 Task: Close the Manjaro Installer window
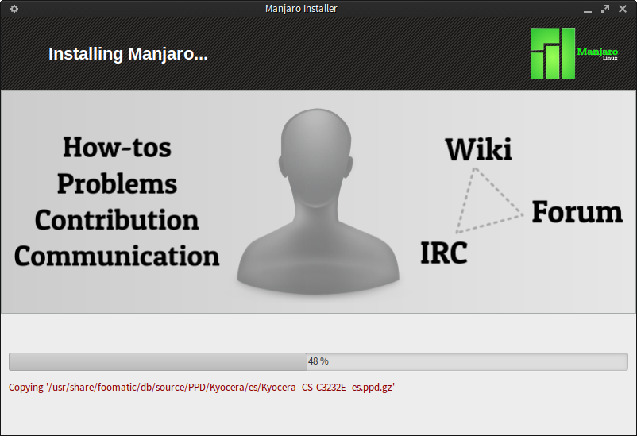click(x=623, y=9)
